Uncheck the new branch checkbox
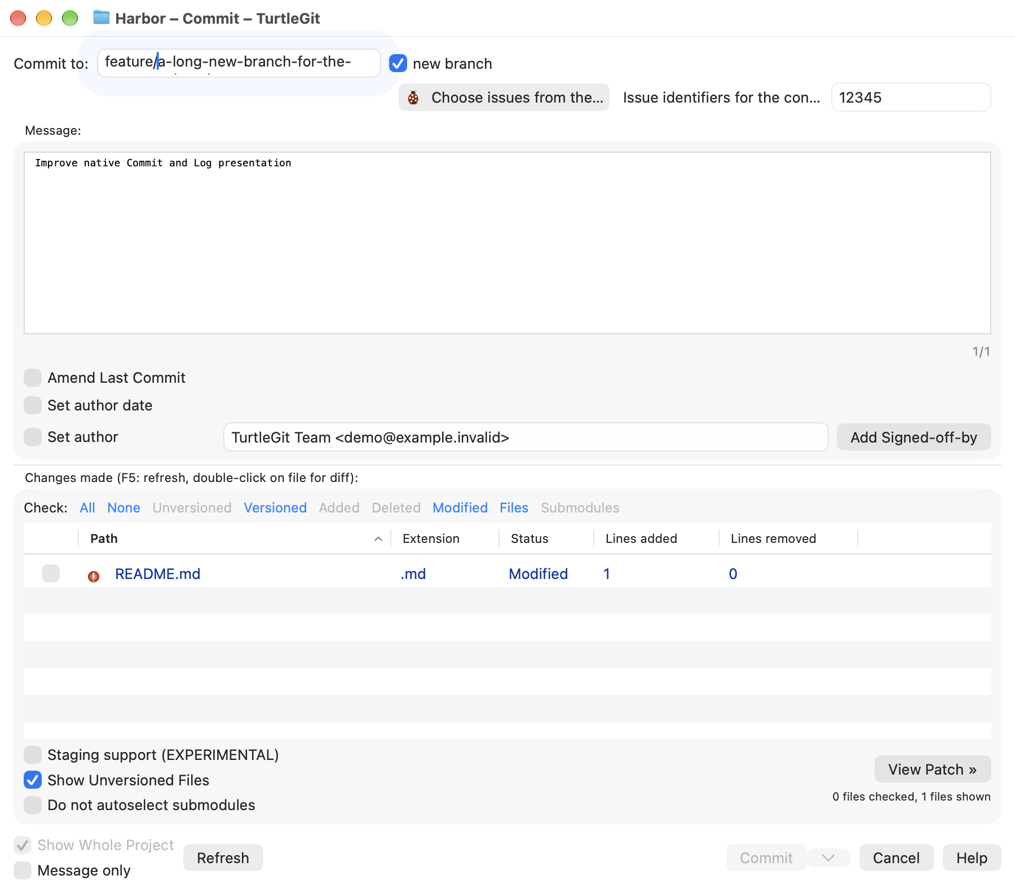The width and height of the screenshot is (1015, 893). tap(398, 63)
